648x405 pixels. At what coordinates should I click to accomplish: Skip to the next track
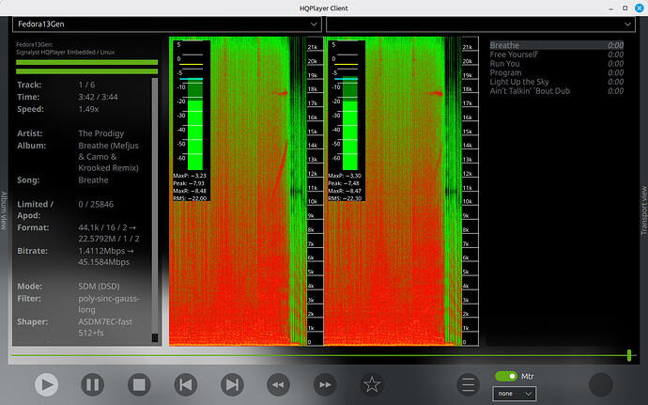(x=232, y=384)
